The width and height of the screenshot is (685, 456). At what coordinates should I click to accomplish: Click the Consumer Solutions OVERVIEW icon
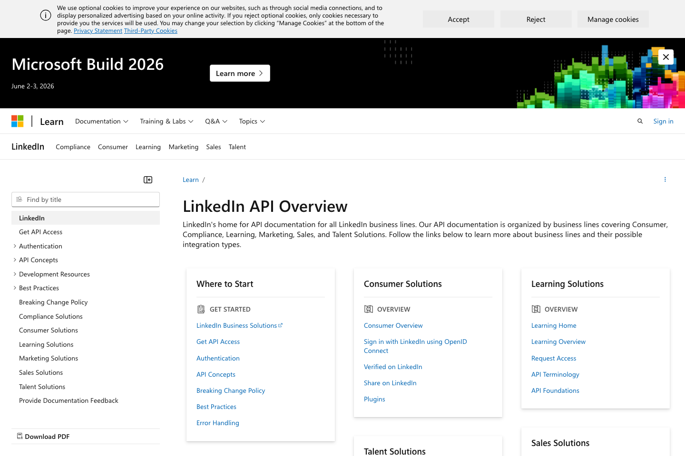coord(369,309)
